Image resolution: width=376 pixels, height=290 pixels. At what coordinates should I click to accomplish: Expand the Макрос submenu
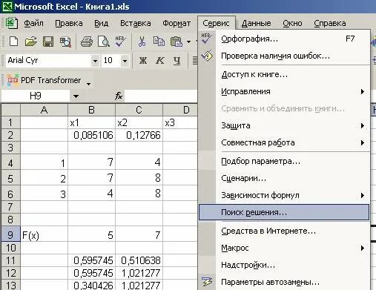click(x=363, y=248)
